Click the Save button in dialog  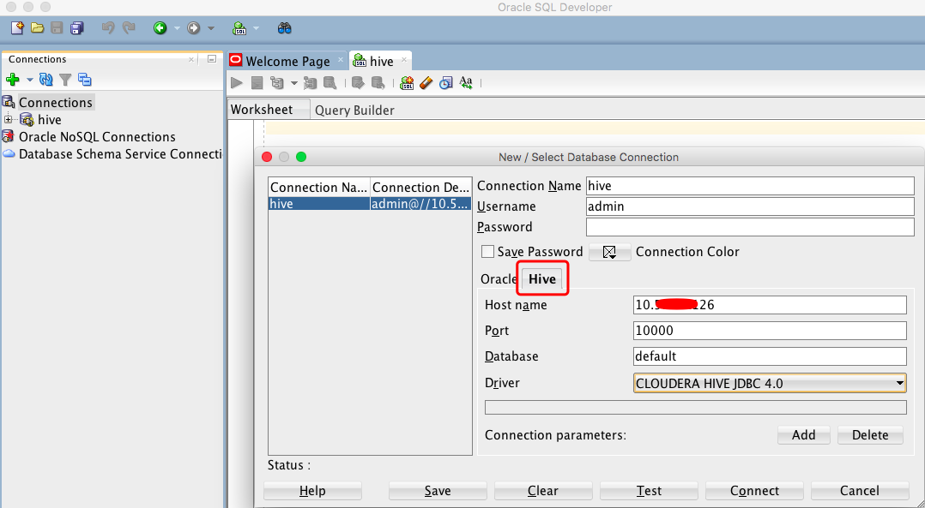tap(438, 491)
